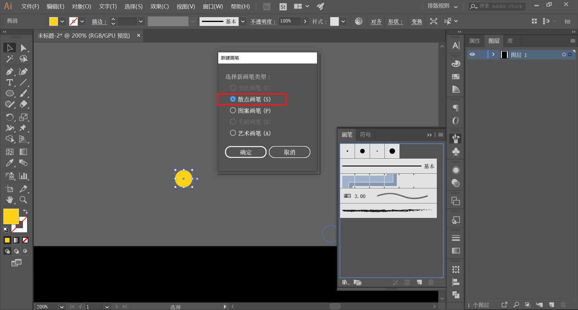Swap fill and stroke colors
The image size is (578, 310).
tap(25, 211)
